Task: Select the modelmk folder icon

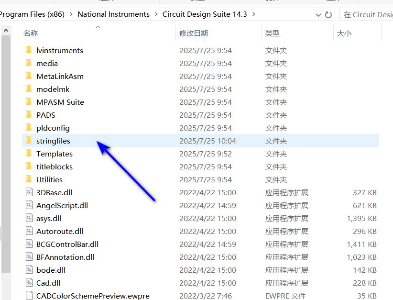Action: [29, 89]
